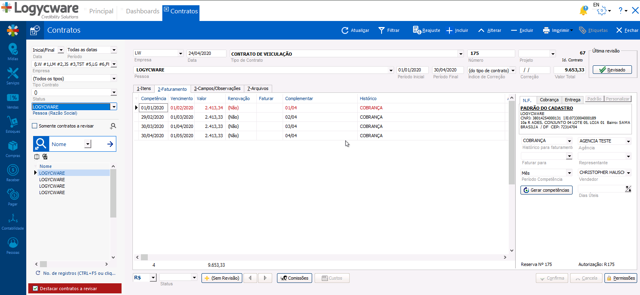Open the Imprimir print menu

click(x=558, y=30)
